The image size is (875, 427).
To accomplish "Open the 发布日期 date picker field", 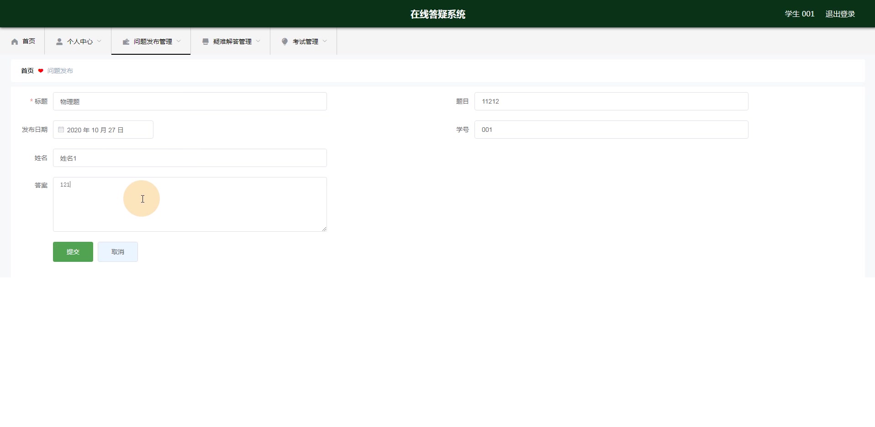I will point(103,130).
